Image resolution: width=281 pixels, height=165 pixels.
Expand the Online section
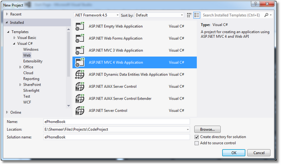click(7, 112)
